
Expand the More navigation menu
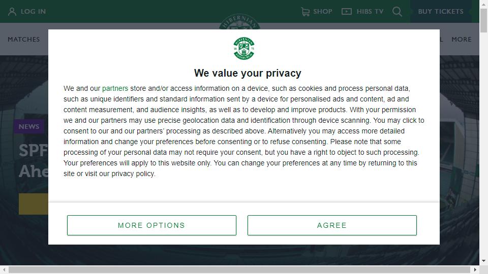462,40
